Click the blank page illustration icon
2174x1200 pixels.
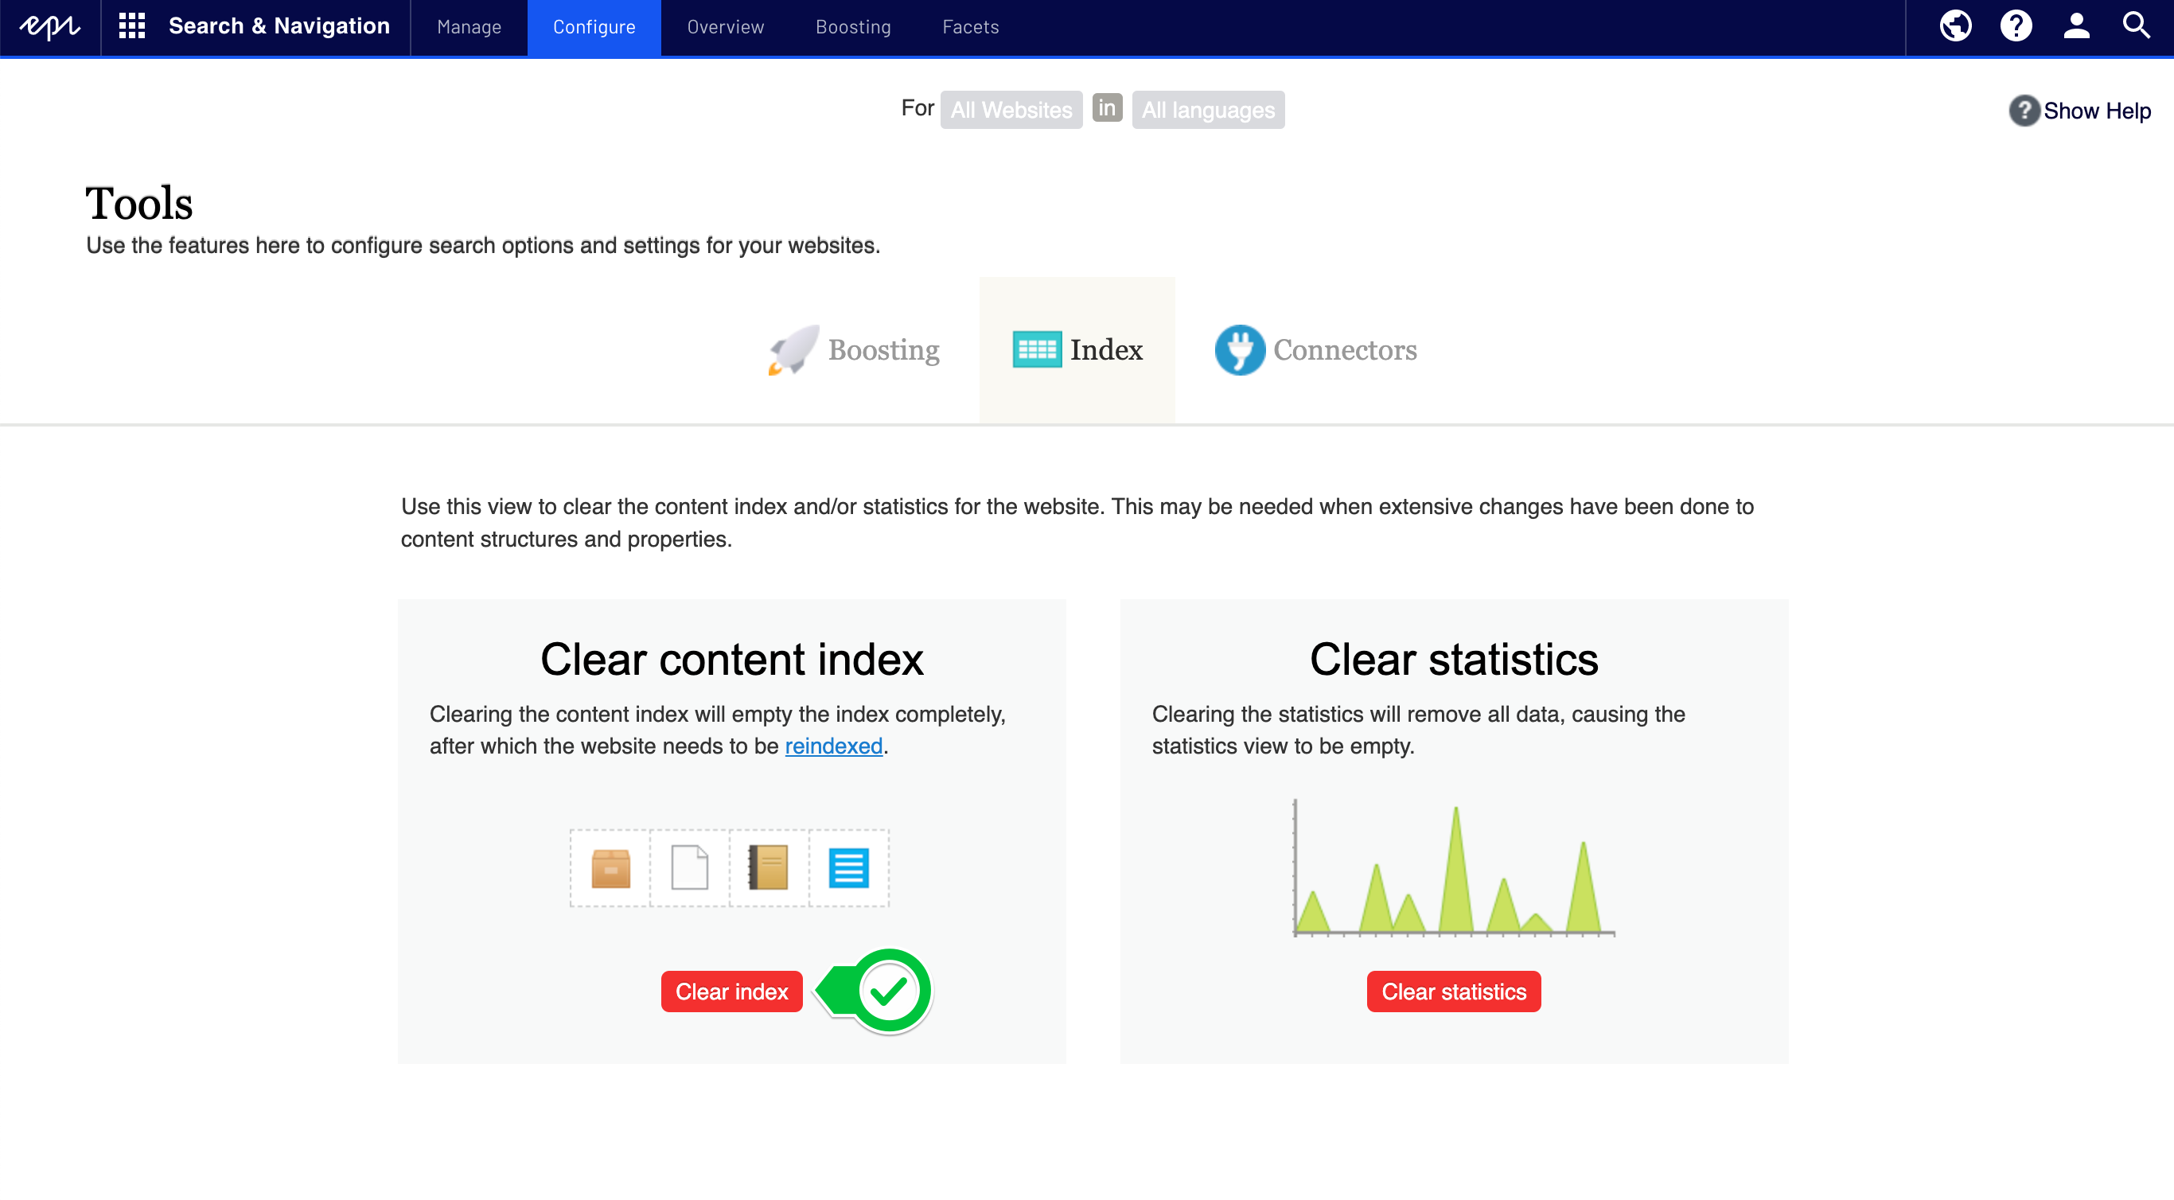coord(689,867)
